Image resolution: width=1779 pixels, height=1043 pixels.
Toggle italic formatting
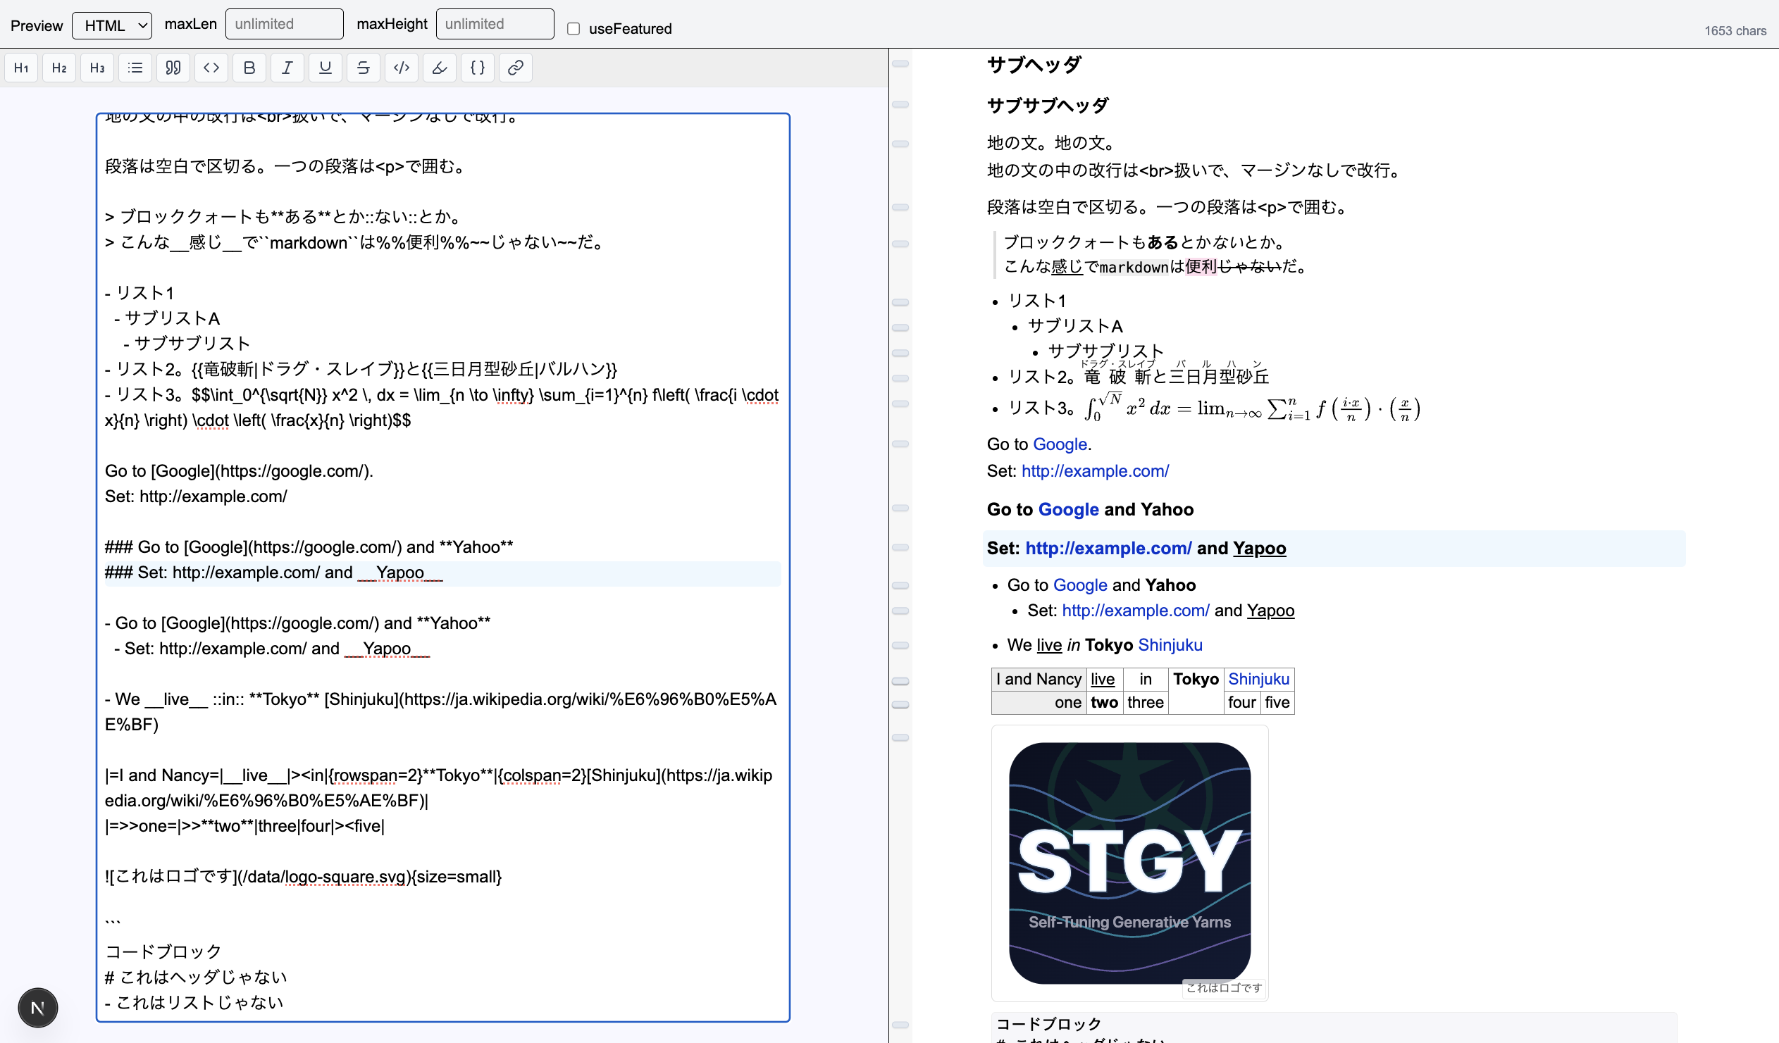coord(287,68)
